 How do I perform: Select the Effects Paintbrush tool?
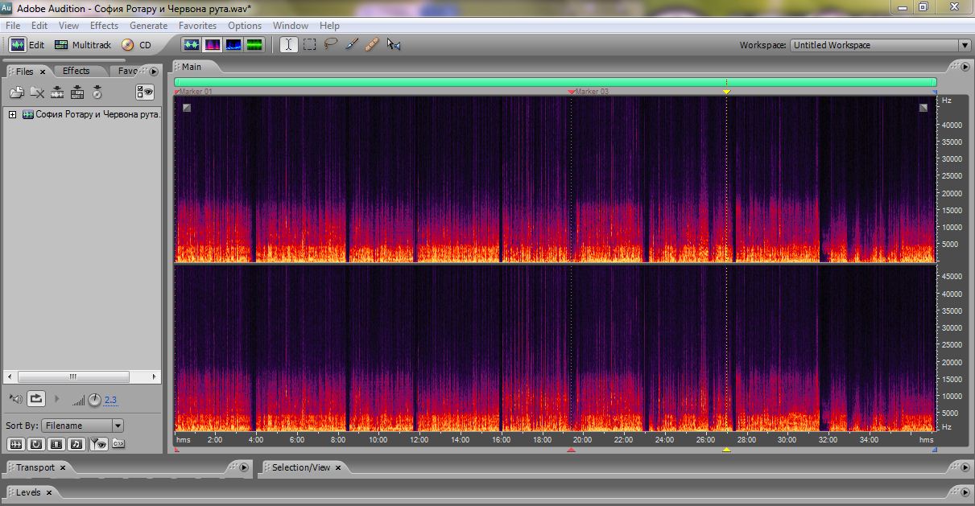(x=352, y=45)
